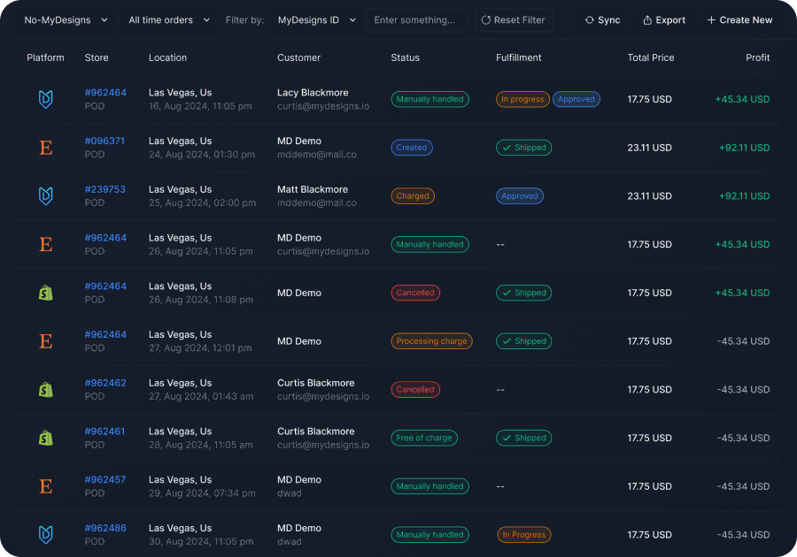Click the Charged status badge
Image resolution: width=797 pixels, height=557 pixels.
click(x=413, y=196)
